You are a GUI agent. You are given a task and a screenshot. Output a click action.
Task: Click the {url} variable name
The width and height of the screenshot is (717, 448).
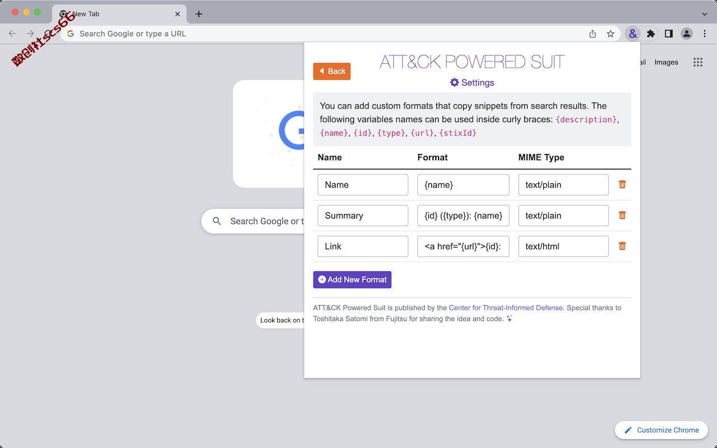[422, 133]
